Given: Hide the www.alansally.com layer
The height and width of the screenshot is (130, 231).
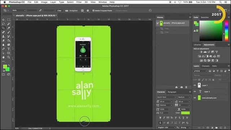Looking at the screenshot, I should [195, 98].
